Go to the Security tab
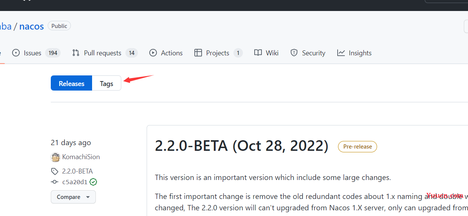The width and height of the screenshot is (468, 216). (308, 53)
